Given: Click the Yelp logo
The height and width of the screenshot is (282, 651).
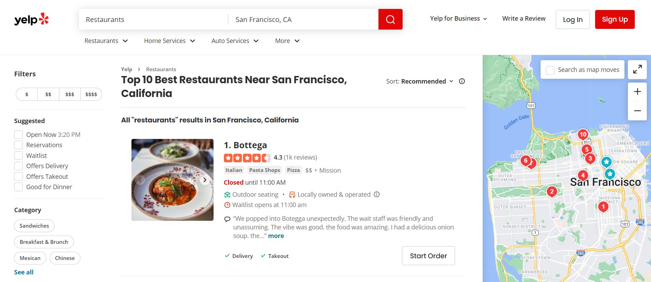Looking at the screenshot, I should click(32, 19).
